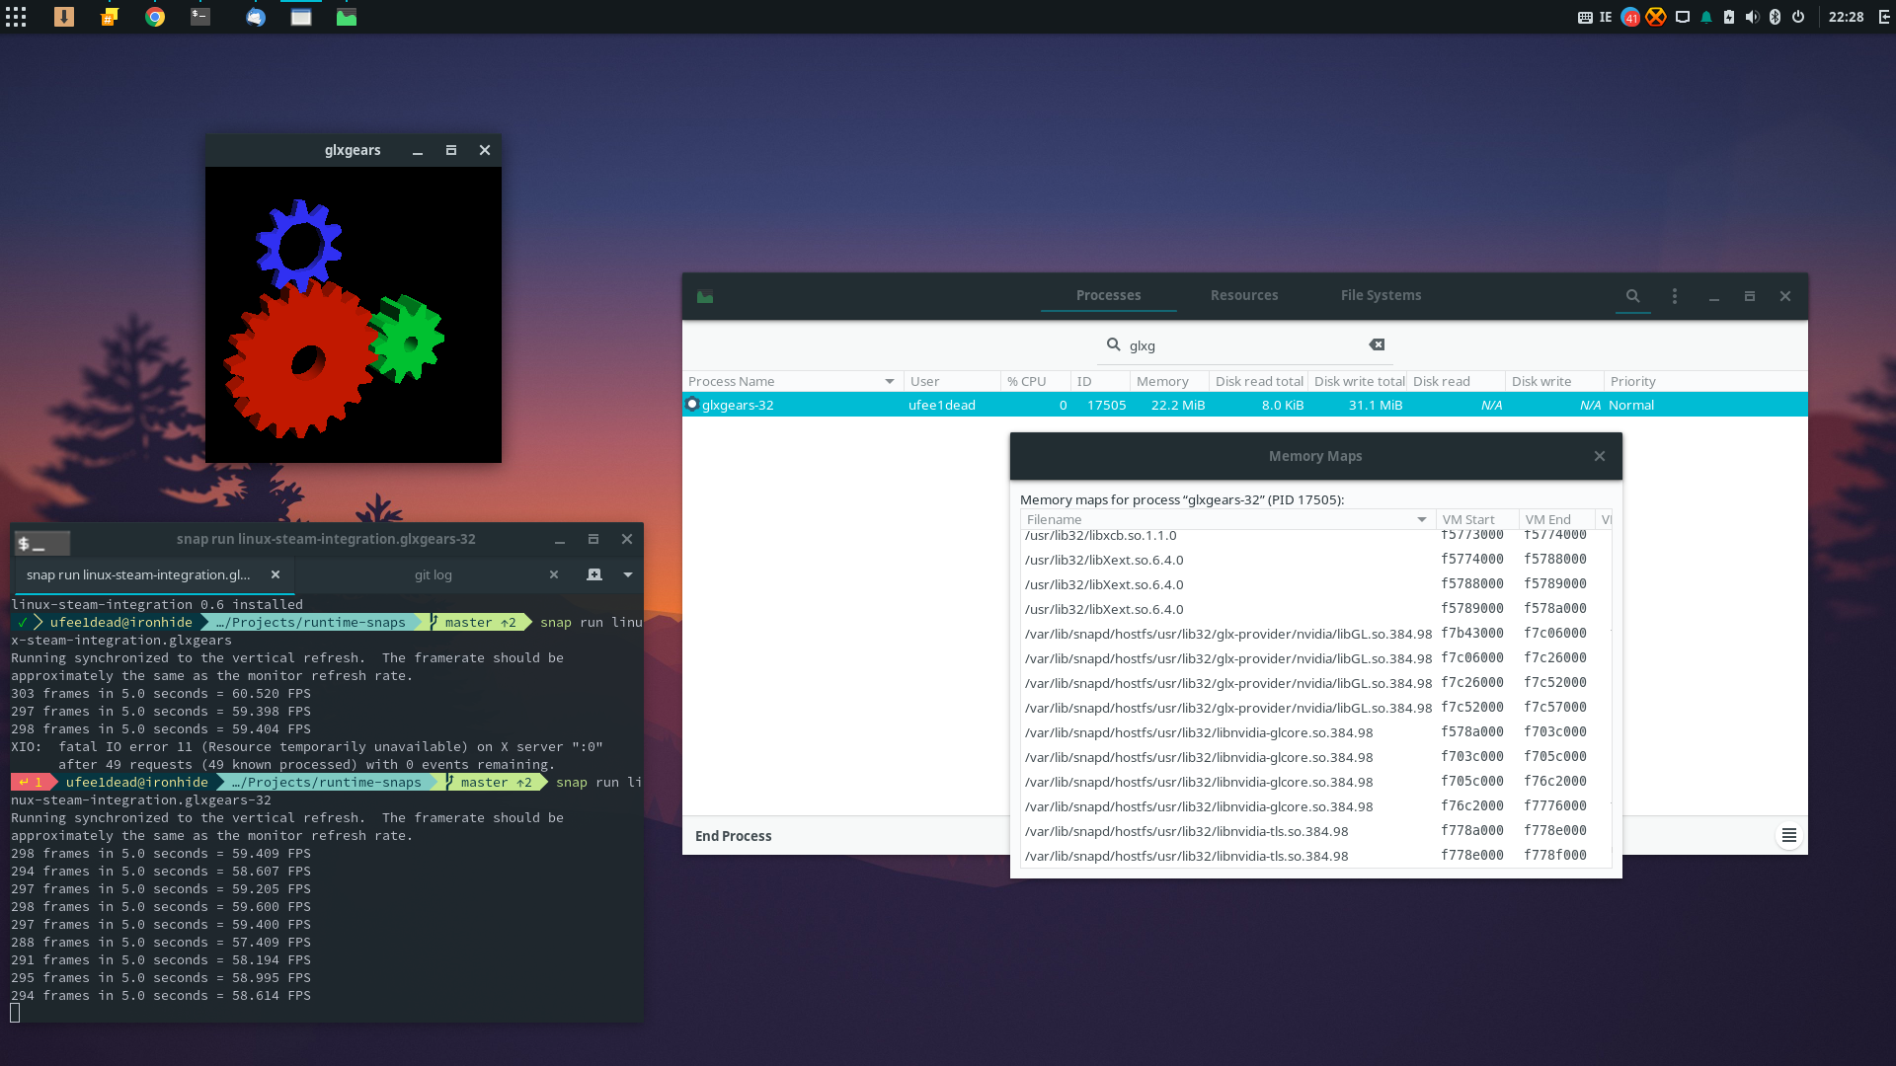Open the yellow hash sticky-notes app in panel

point(110,17)
